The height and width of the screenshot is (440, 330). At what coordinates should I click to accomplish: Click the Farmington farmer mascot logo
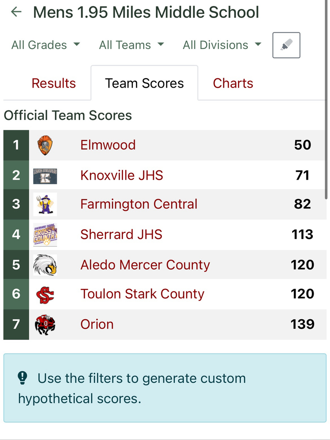(45, 204)
